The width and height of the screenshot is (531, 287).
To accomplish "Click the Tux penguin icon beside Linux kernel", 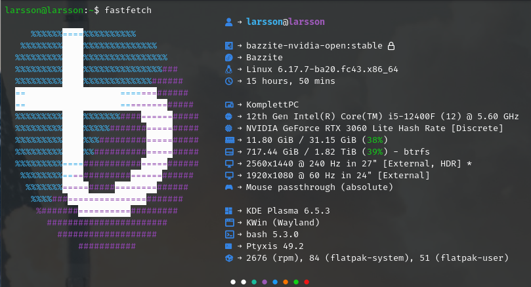I will pyautogui.click(x=229, y=69).
